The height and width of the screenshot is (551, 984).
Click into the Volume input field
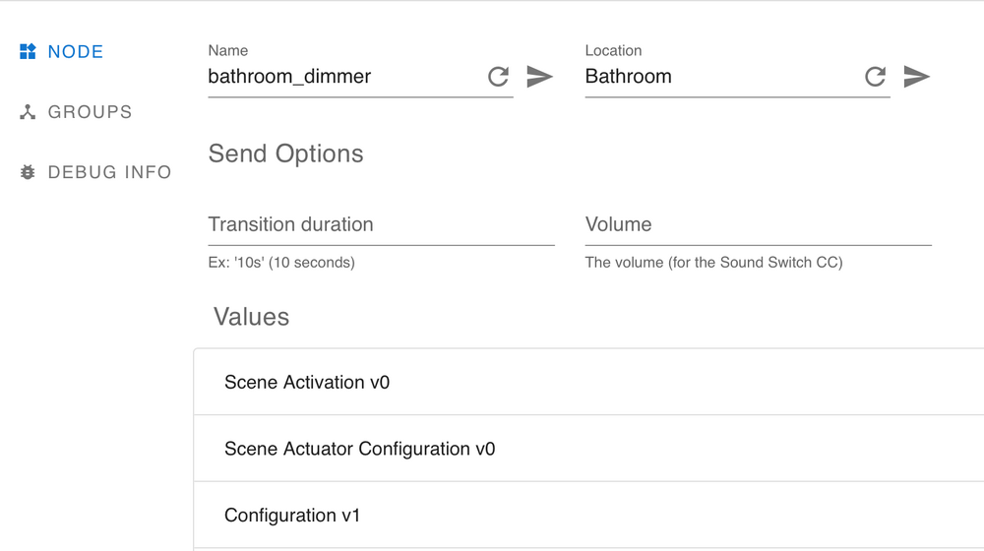(758, 225)
